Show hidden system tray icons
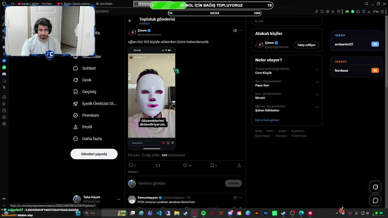The image size is (388, 218). 336,213
